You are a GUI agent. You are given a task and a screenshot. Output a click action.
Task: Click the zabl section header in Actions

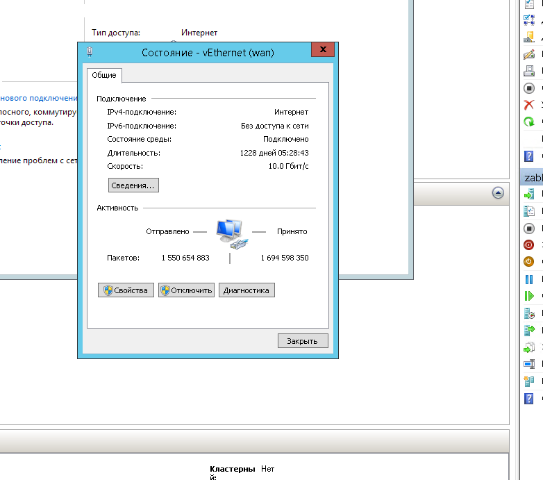[x=532, y=178]
